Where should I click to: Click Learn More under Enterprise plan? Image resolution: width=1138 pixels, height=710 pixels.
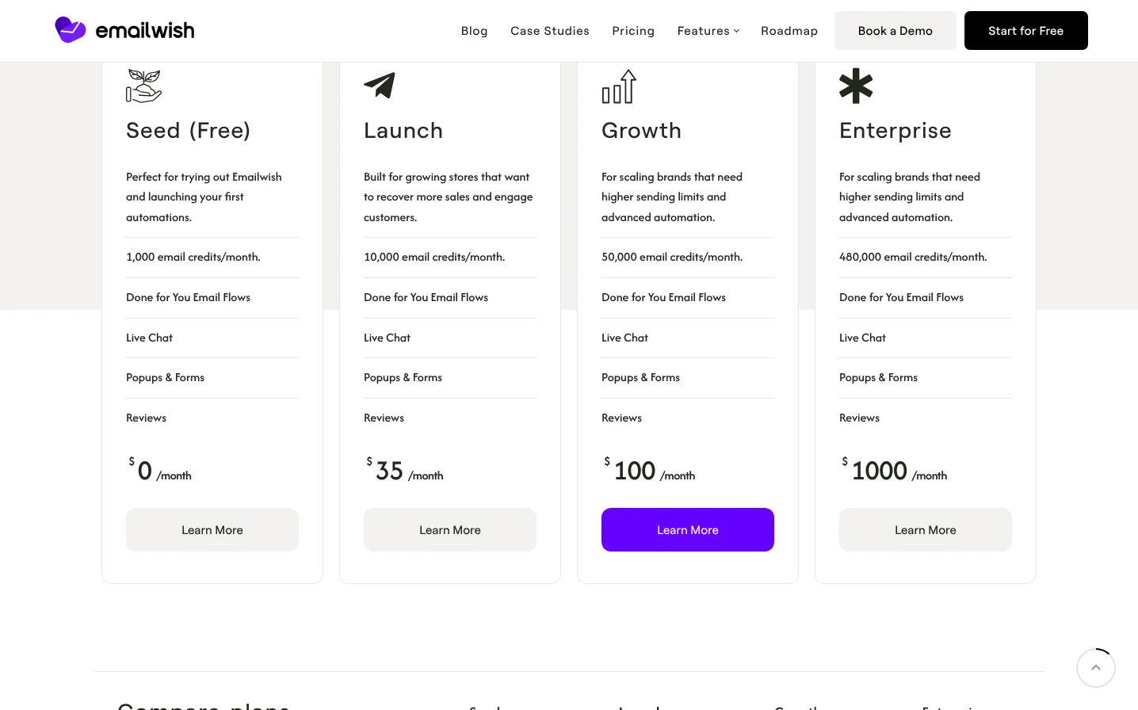(926, 530)
